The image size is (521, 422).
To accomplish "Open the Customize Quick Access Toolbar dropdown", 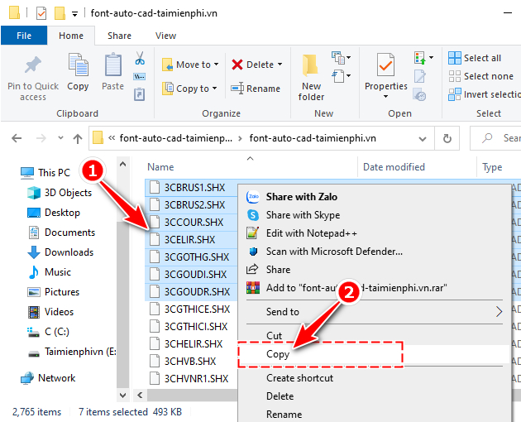I will 74,14.
